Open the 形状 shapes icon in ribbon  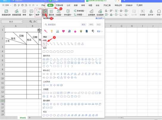[45, 13]
